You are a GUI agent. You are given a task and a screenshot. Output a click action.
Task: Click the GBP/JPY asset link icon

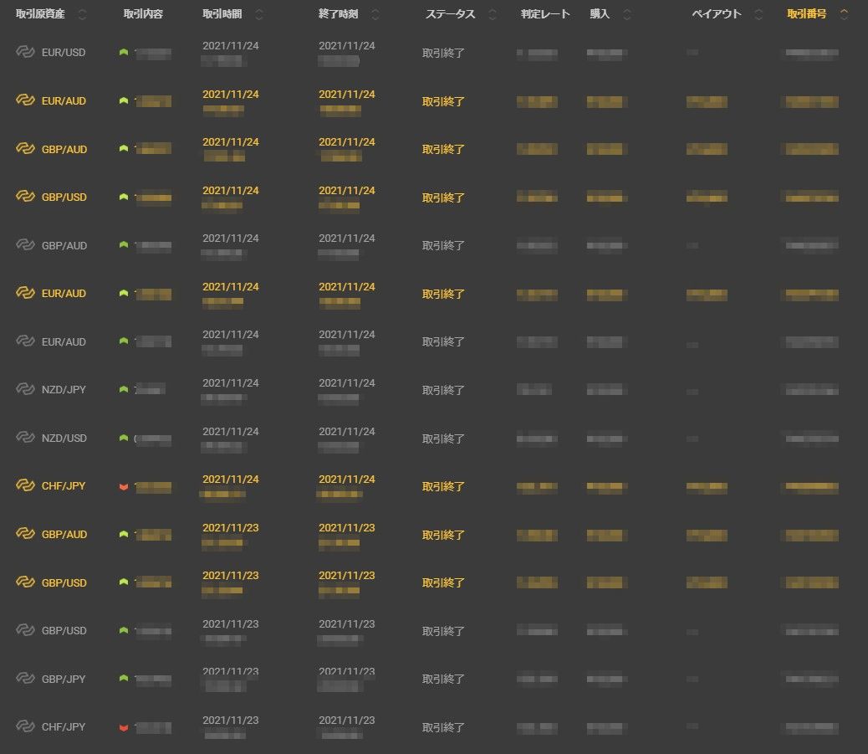coord(25,679)
